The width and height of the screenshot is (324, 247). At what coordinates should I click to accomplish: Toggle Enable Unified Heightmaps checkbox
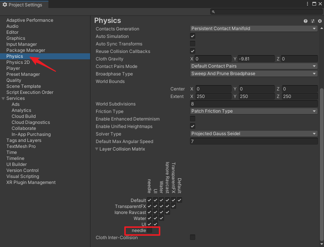[193, 126]
